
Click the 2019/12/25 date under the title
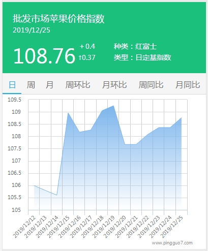coord(32,30)
